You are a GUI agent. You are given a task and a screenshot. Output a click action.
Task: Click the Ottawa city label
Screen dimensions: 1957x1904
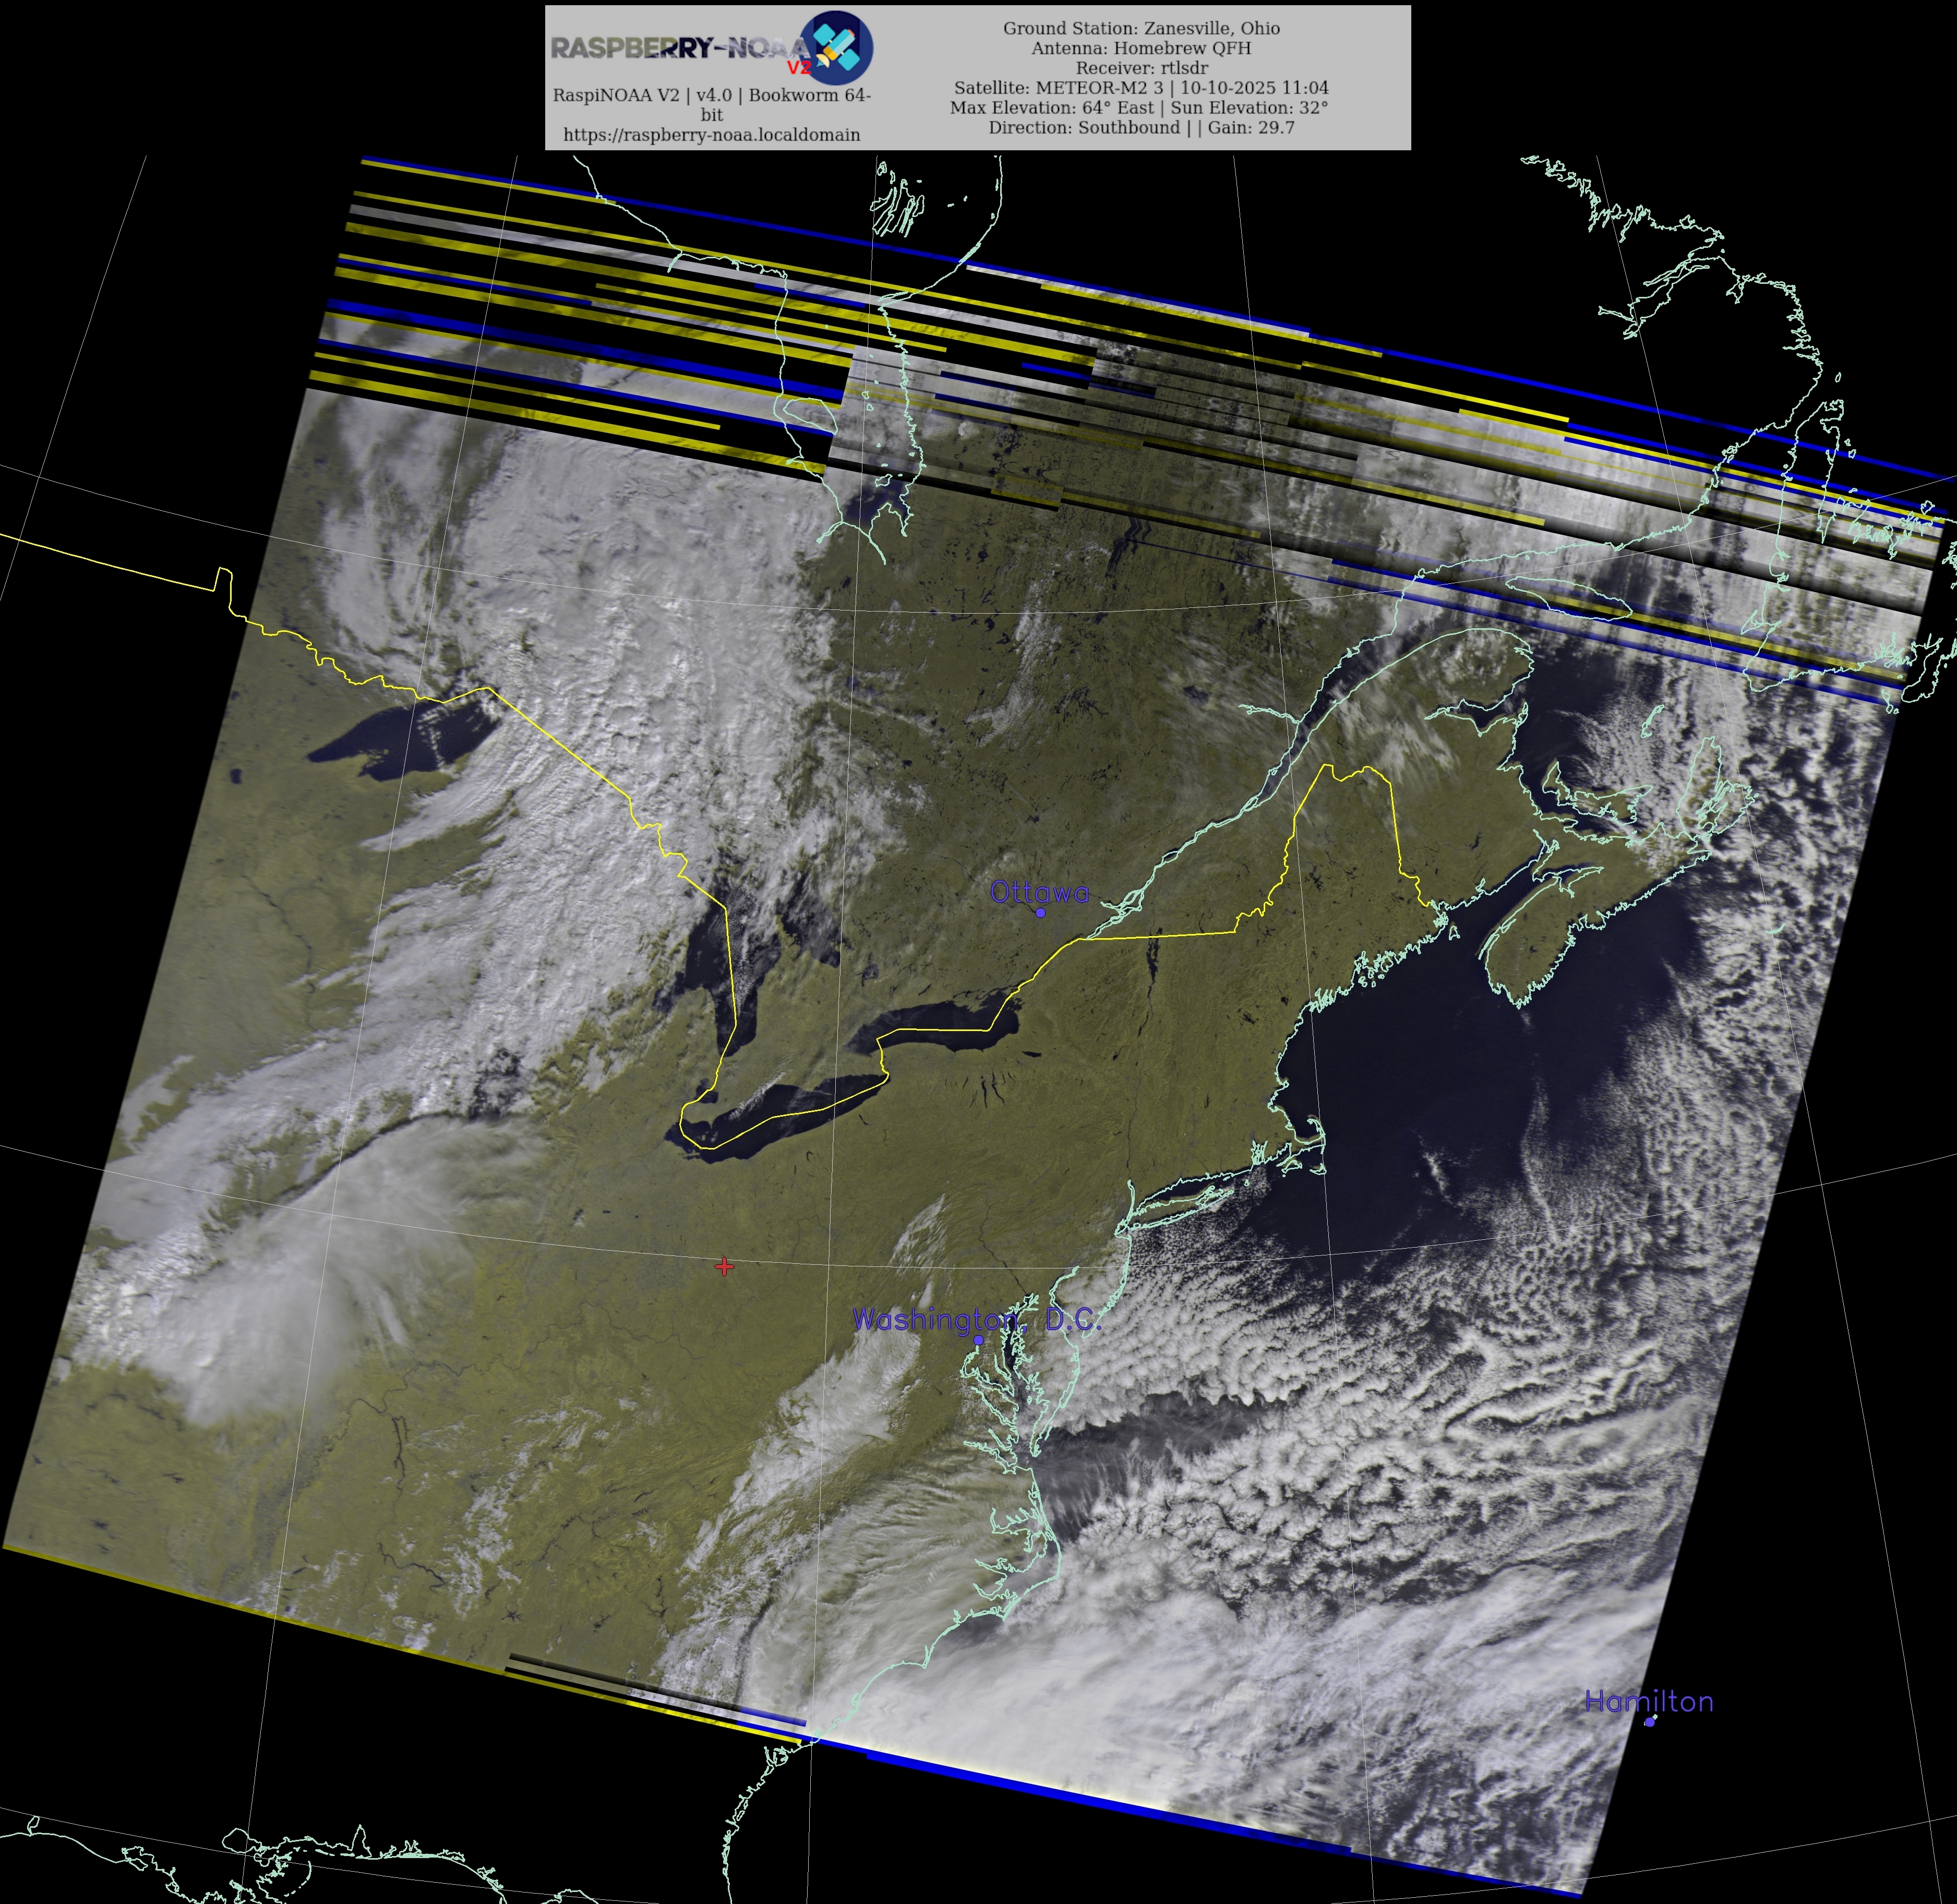click(1039, 892)
